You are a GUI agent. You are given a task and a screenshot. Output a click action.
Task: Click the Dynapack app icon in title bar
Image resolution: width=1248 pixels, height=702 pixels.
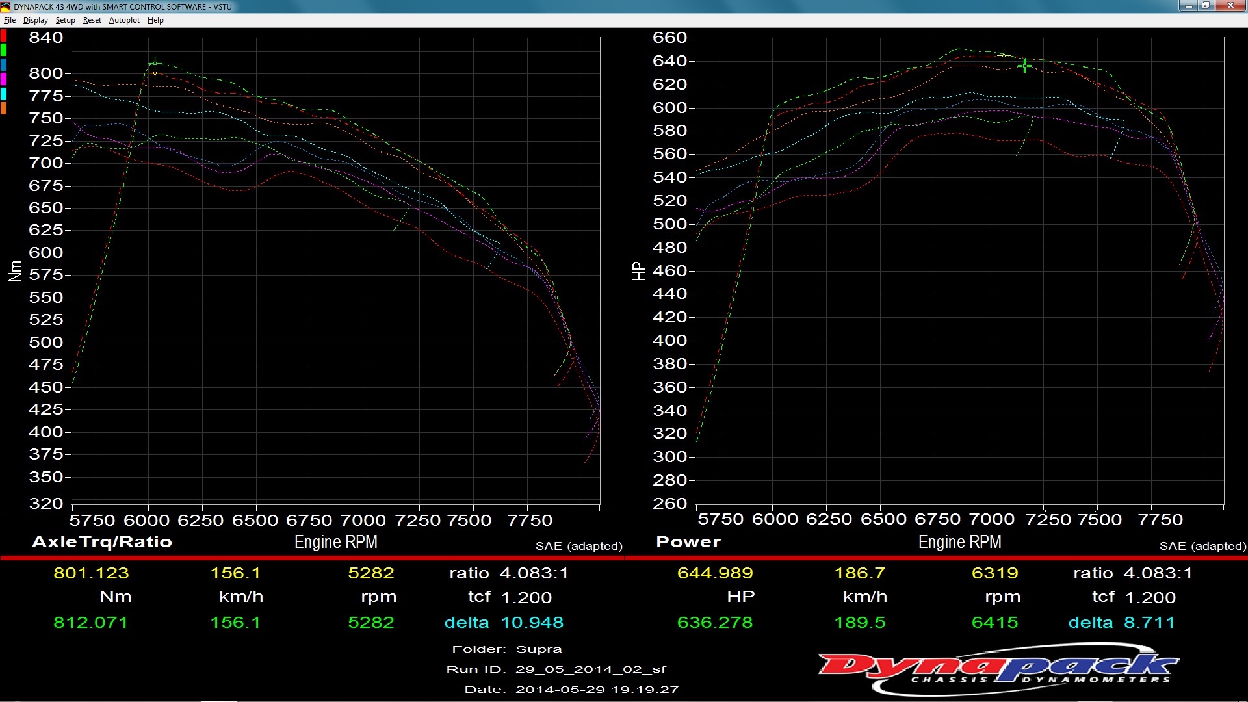tap(6, 6)
